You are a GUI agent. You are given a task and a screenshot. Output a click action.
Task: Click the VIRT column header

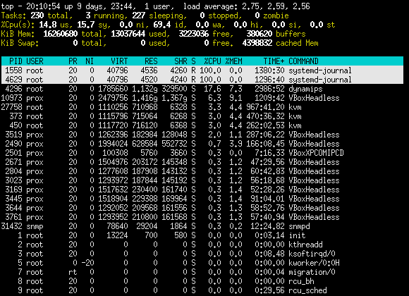(119, 61)
